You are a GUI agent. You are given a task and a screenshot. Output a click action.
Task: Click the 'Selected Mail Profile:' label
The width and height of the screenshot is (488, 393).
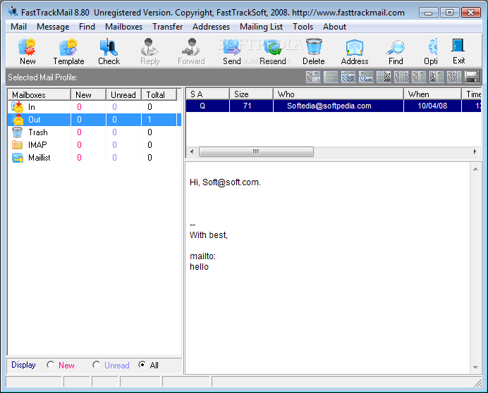(42, 77)
